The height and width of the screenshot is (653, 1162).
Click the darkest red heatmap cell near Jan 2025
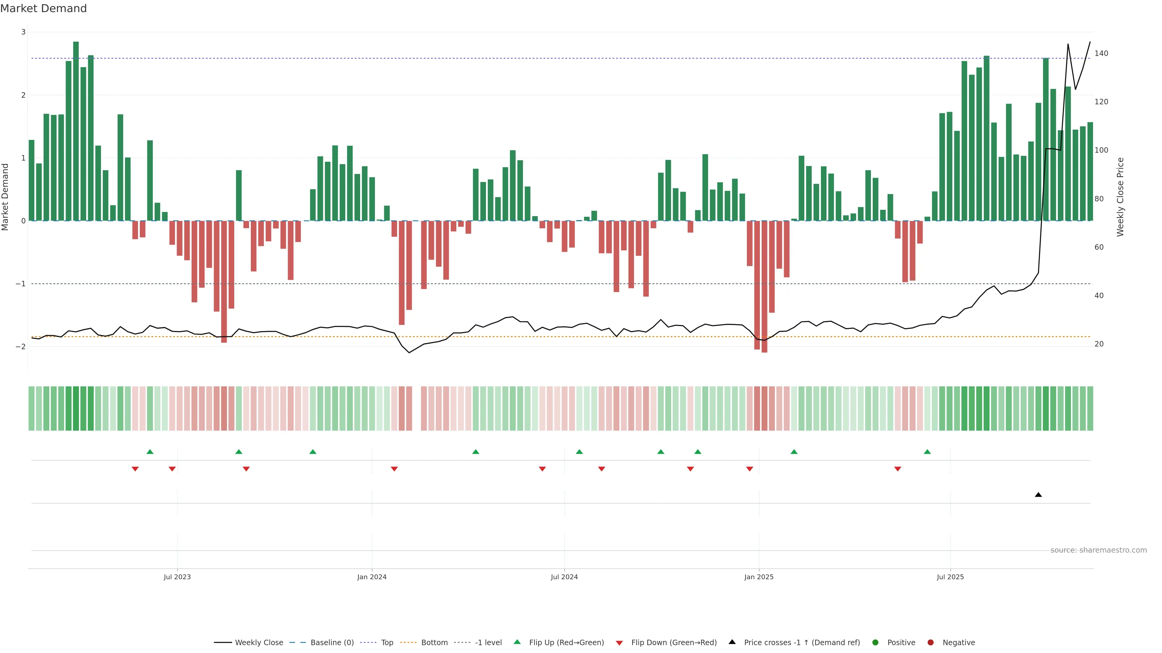click(764, 408)
